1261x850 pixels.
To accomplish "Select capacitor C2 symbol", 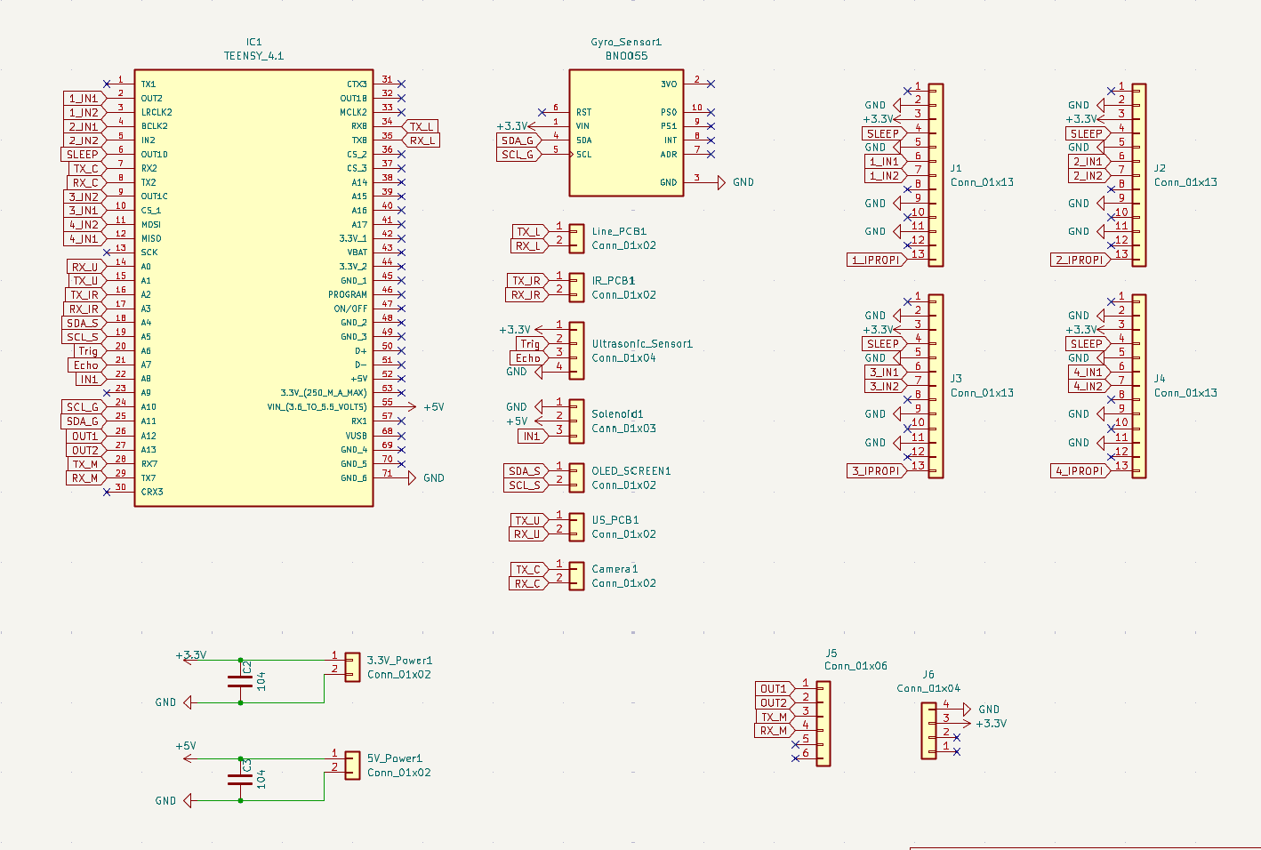I will coord(240,681).
